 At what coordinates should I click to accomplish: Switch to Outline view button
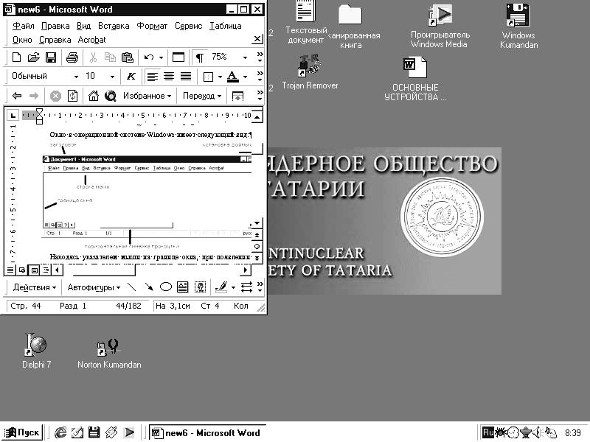pos(46,270)
